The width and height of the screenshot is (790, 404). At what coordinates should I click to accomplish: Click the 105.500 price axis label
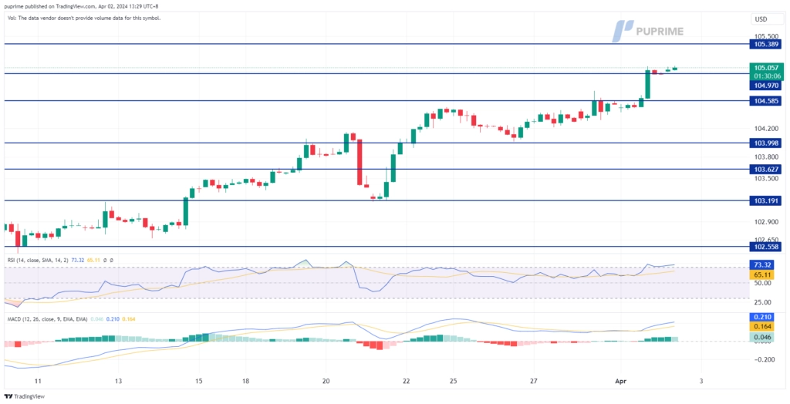click(766, 36)
